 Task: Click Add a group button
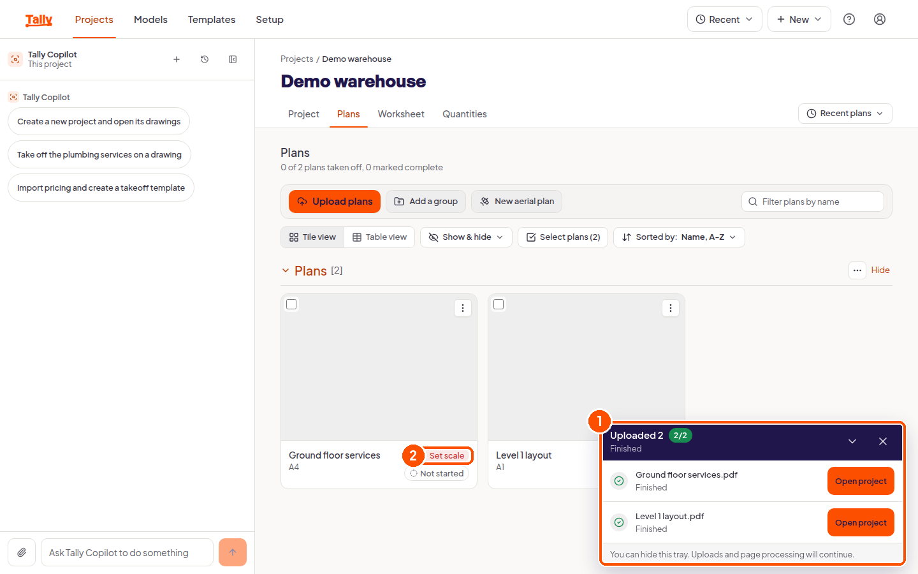click(x=426, y=202)
